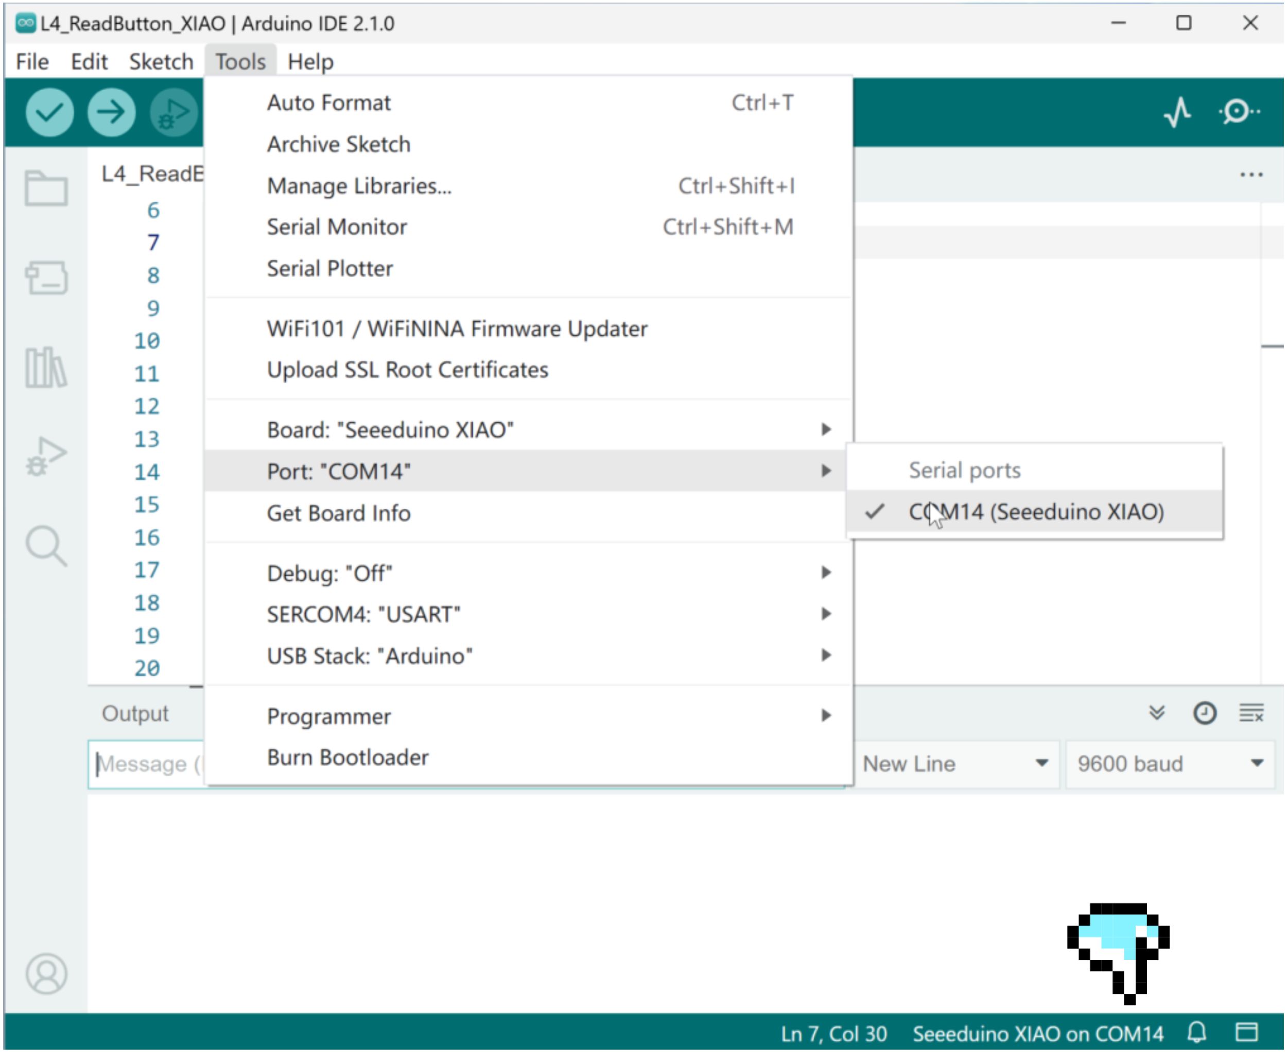Open the New Line ending dropdown

(x=956, y=764)
